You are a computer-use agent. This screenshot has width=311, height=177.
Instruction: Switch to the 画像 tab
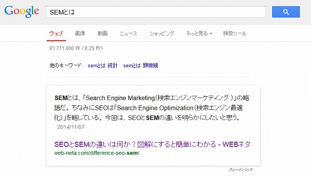coord(80,33)
